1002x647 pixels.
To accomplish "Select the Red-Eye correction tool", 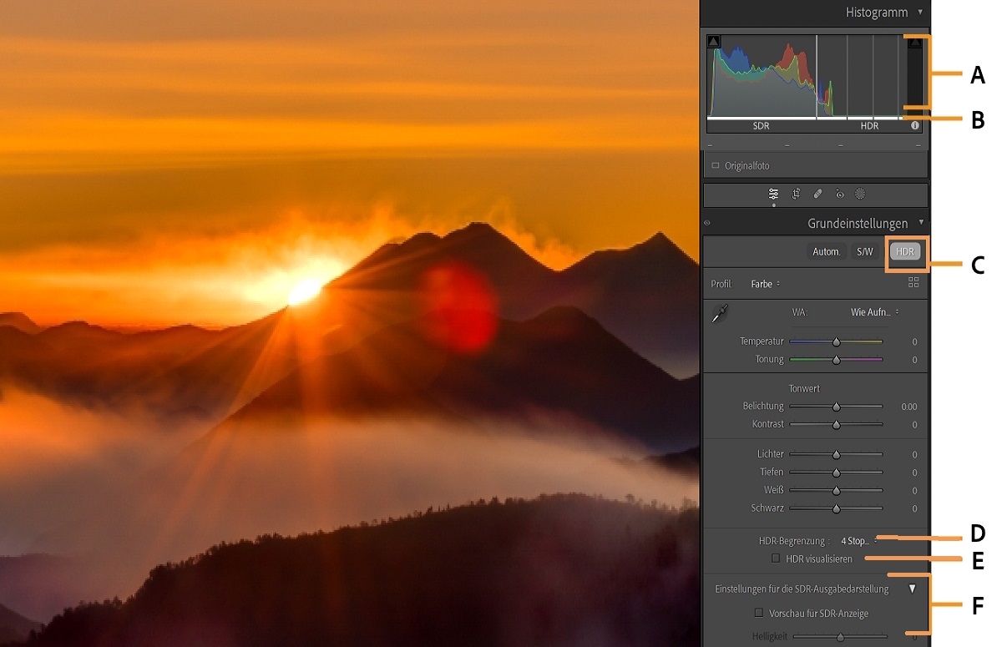I will coord(839,195).
